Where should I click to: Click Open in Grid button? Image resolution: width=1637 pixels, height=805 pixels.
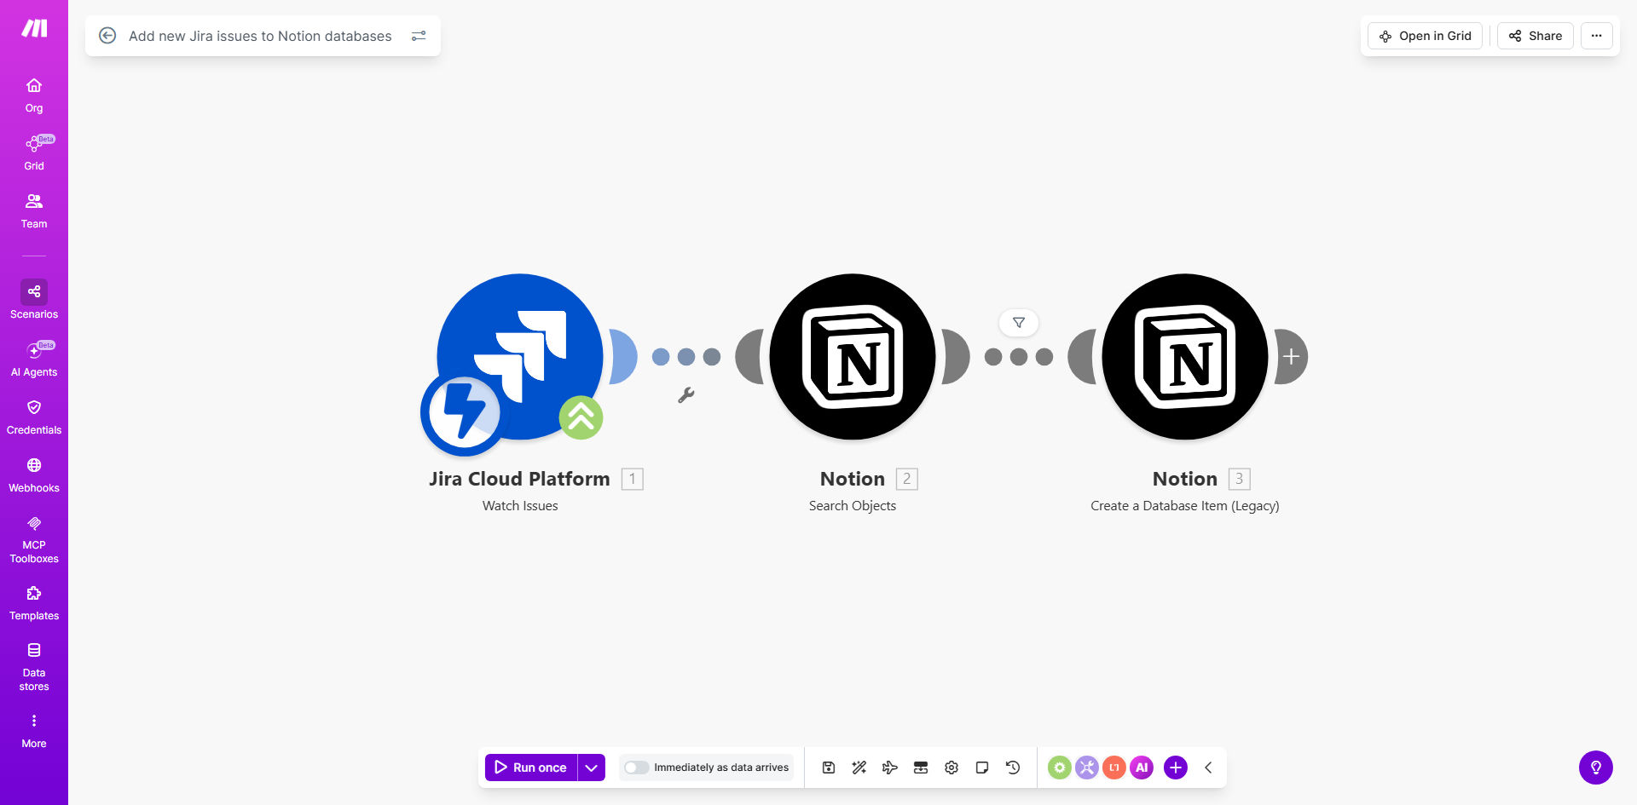pyautogui.click(x=1426, y=36)
